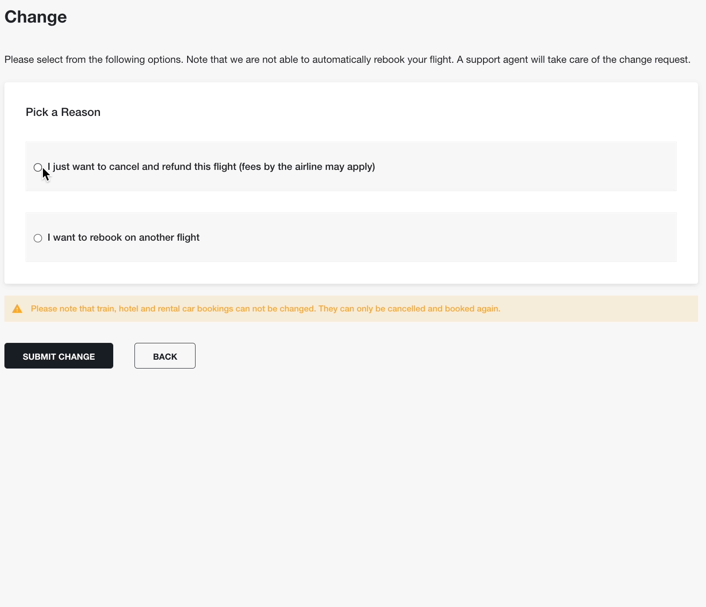The image size is (706, 607).
Task: Click the 'I want to rebook on another flight' label
Action: tap(123, 238)
